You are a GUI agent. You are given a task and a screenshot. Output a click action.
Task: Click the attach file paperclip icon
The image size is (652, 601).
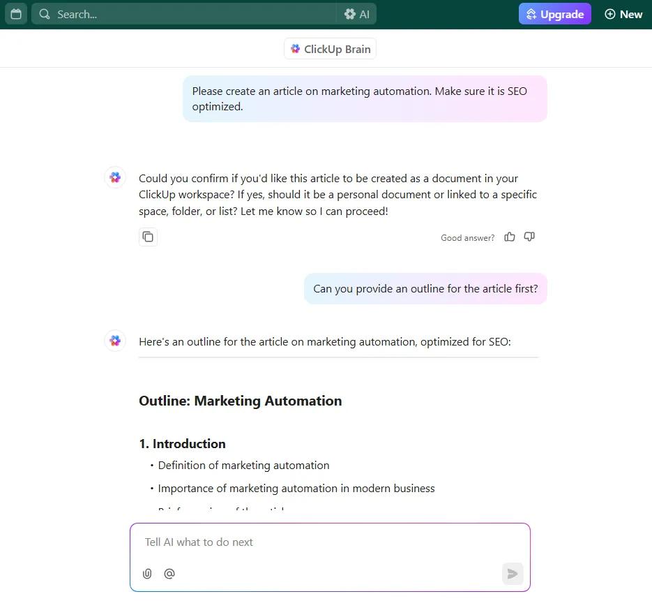pos(147,574)
